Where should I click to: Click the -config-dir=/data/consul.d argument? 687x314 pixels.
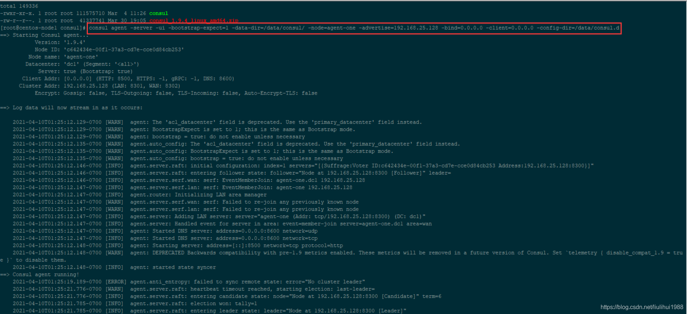coord(578,28)
